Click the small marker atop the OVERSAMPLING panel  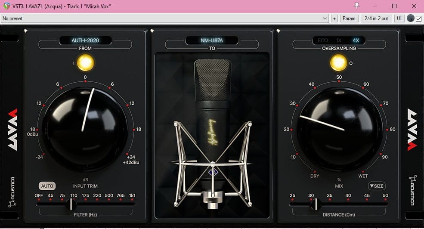tap(279, 31)
